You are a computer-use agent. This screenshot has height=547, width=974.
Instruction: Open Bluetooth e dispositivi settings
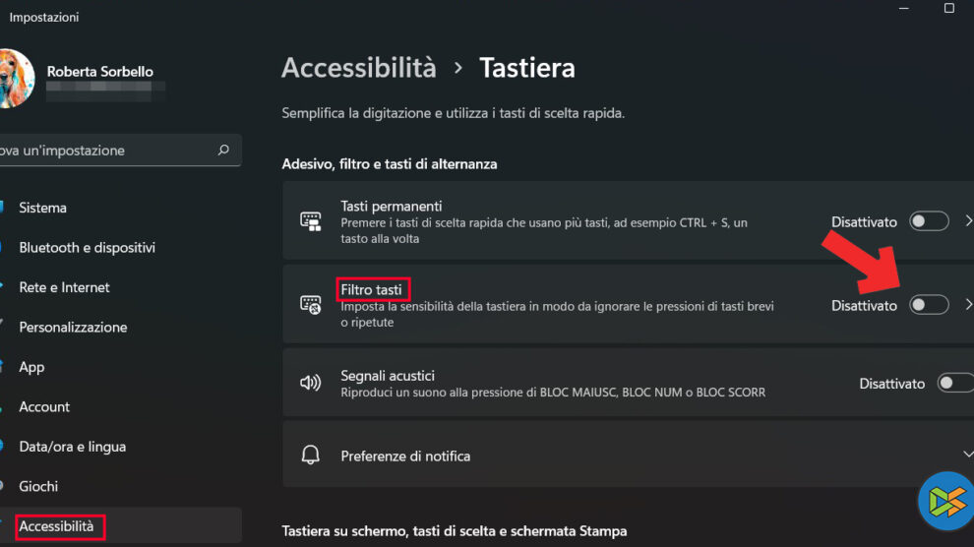(87, 248)
